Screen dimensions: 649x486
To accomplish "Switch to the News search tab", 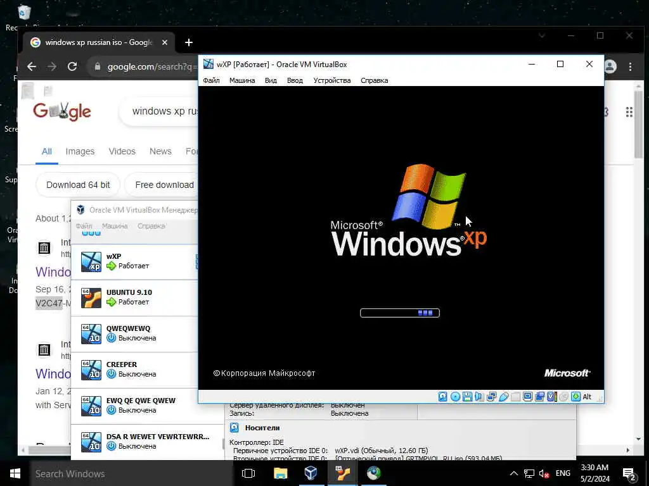I will 160,151.
